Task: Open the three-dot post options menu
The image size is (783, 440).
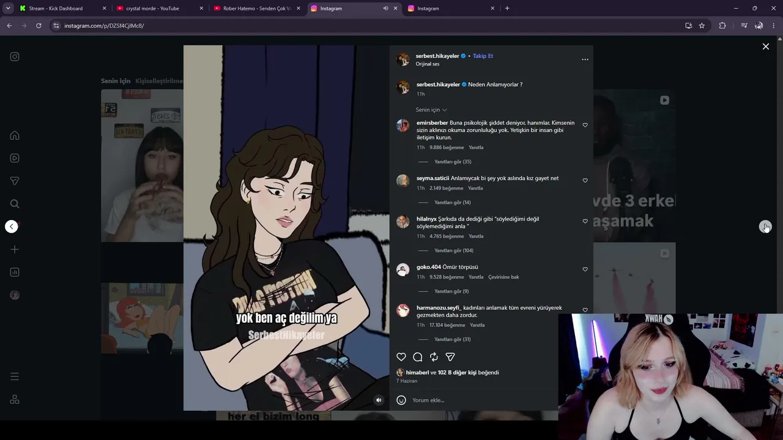Action: coord(585,59)
